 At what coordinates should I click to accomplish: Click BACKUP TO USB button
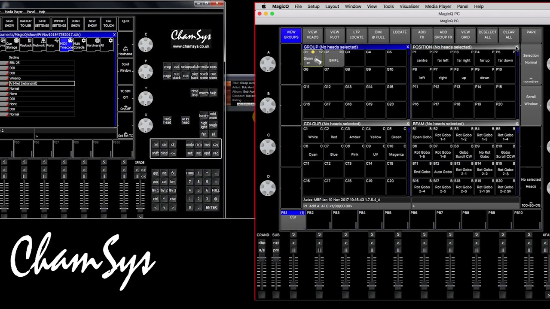[x=26, y=23]
